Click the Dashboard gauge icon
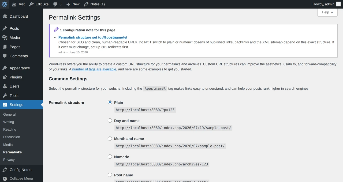 point(5,16)
